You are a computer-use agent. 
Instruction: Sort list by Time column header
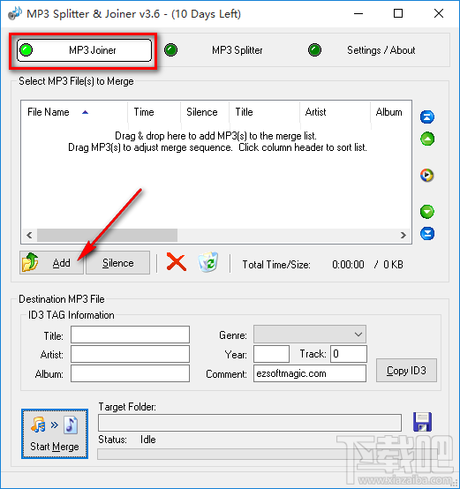[x=154, y=112]
